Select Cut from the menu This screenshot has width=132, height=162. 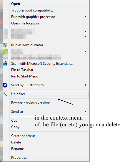pyautogui.click(x=14, y=120)
